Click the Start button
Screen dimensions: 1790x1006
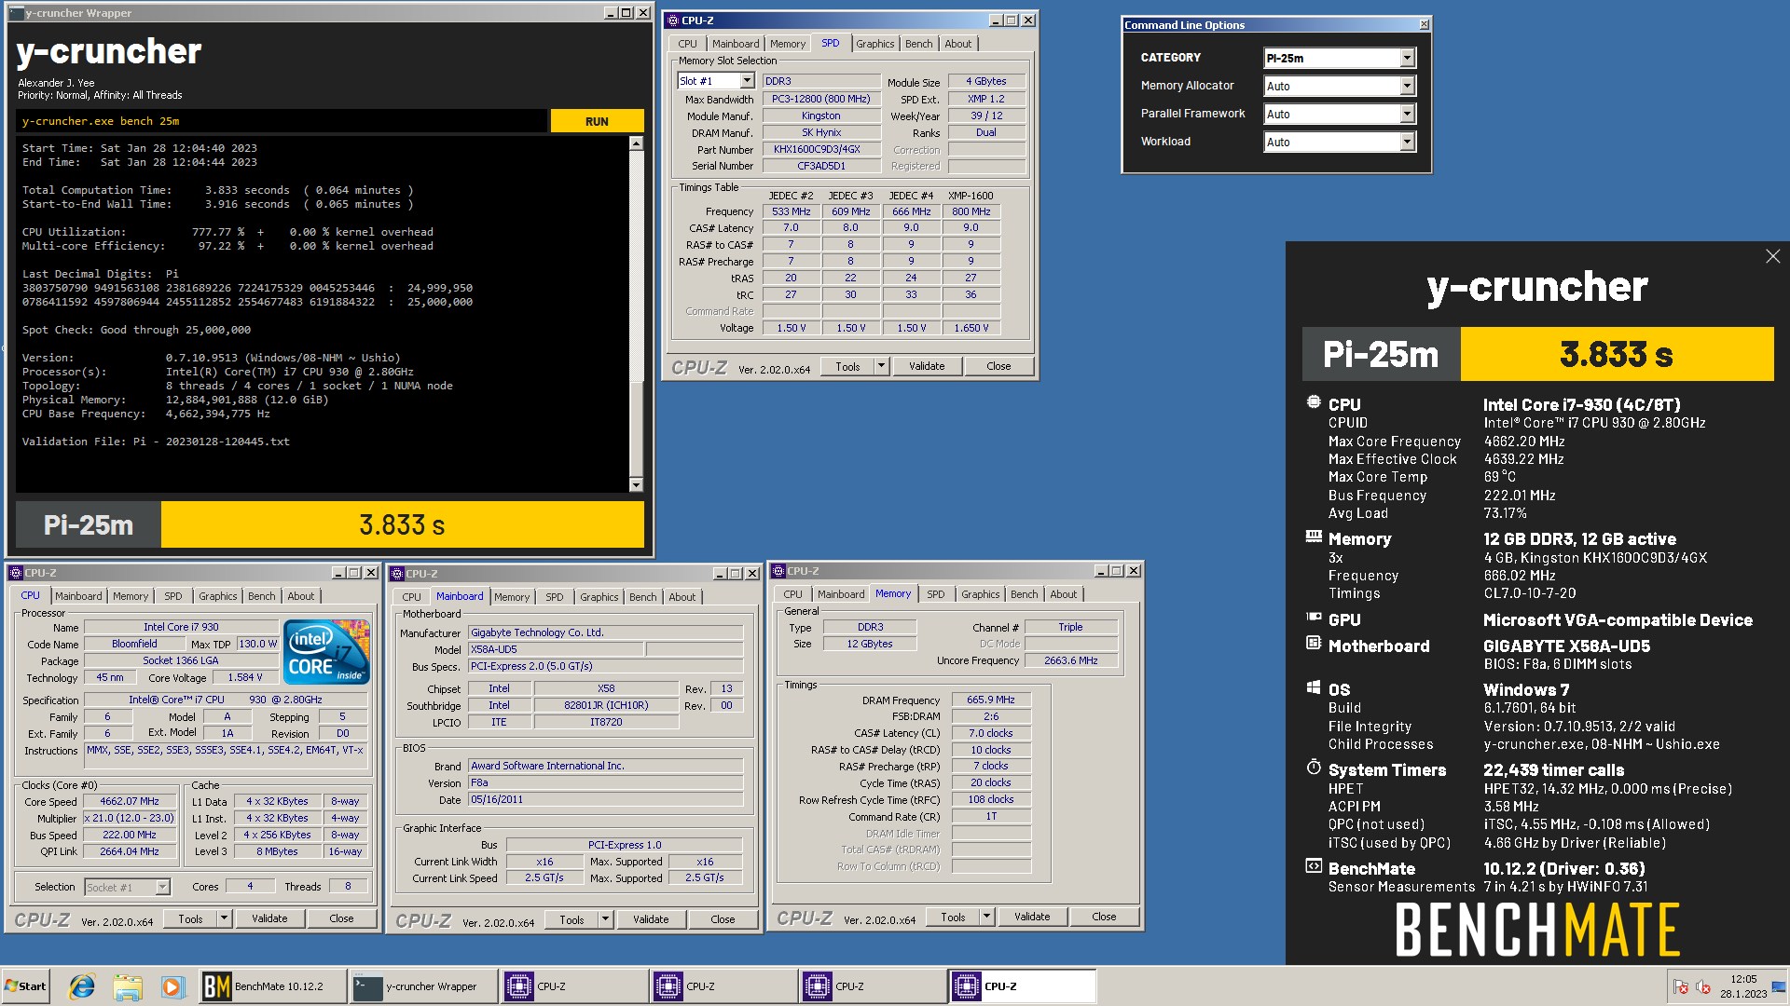click(25, 986)
